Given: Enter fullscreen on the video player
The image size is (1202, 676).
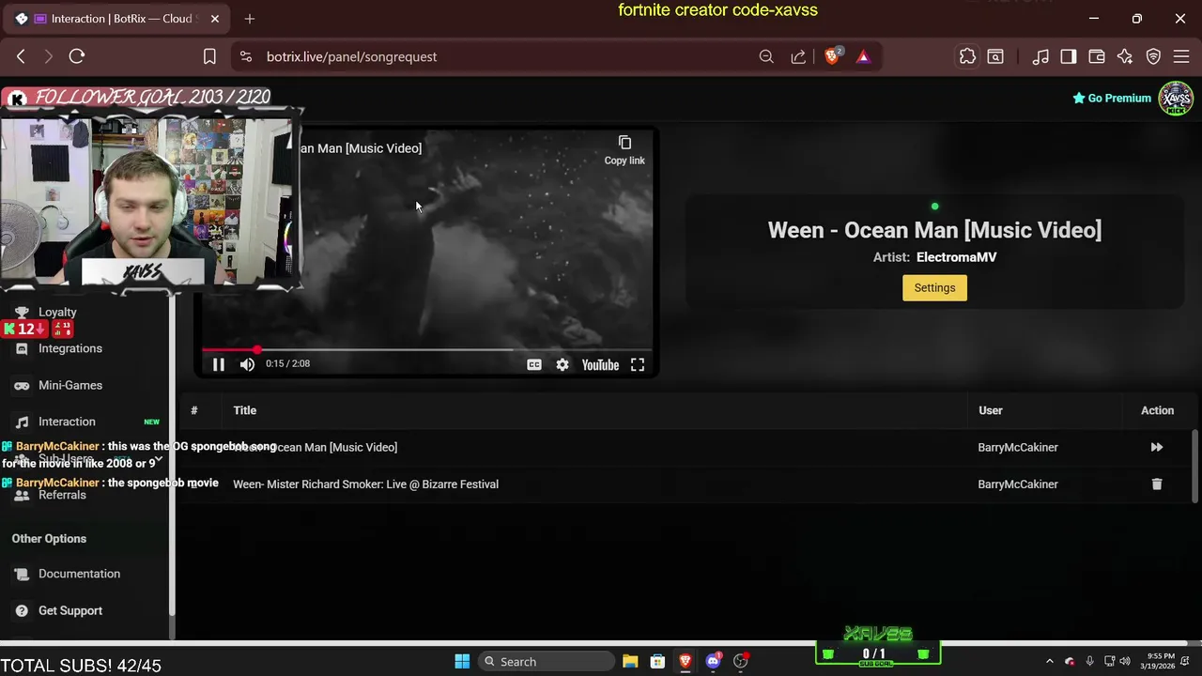Looking at the screenshot, I should [x=638, y=364].
